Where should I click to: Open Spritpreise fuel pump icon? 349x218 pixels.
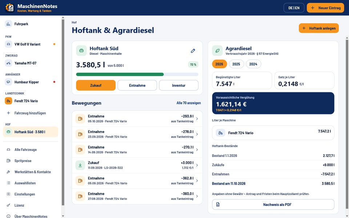point(8,161)
